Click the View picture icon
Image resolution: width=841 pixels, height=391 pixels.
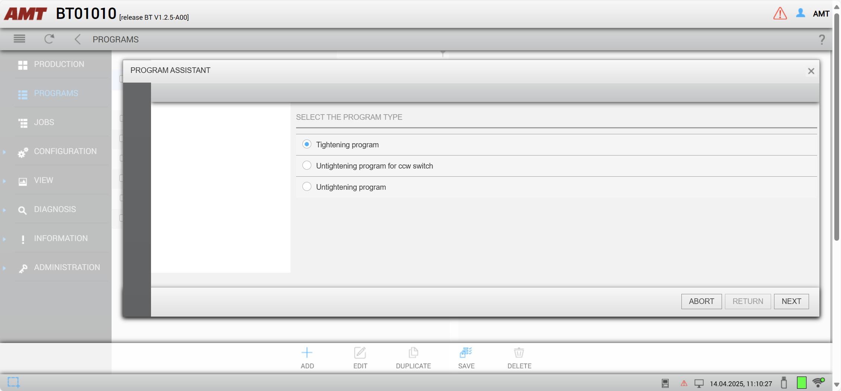23,181
